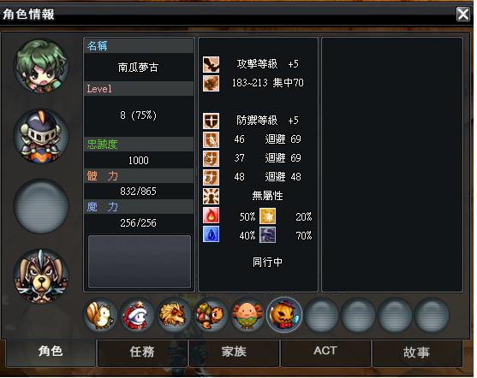Select the green-haired character portrait
Image resolution: width=477 pixels, height=378 pixels.
tap(41, 66)
